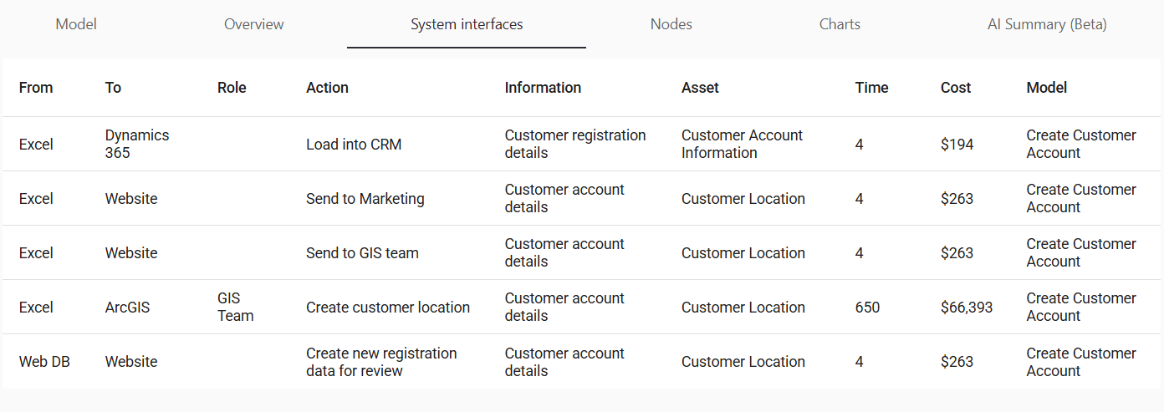1164x412 pixels.
Task: Click the Web DB source cell
Action: point(44,362)
